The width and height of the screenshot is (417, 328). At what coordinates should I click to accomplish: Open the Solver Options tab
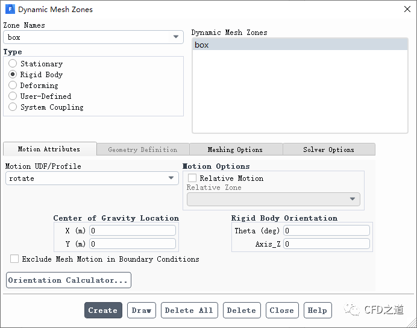[328, 150]
